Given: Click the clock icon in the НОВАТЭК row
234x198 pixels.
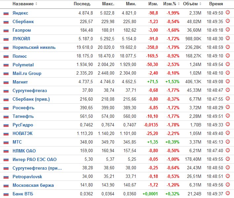Looking at the screenshot, I should [x=228, y=133].
